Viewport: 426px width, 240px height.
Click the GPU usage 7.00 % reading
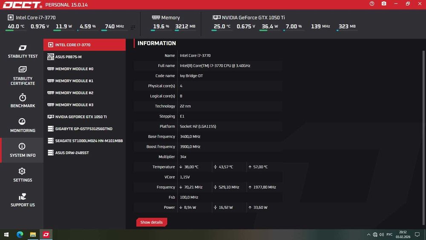point(294,26)
